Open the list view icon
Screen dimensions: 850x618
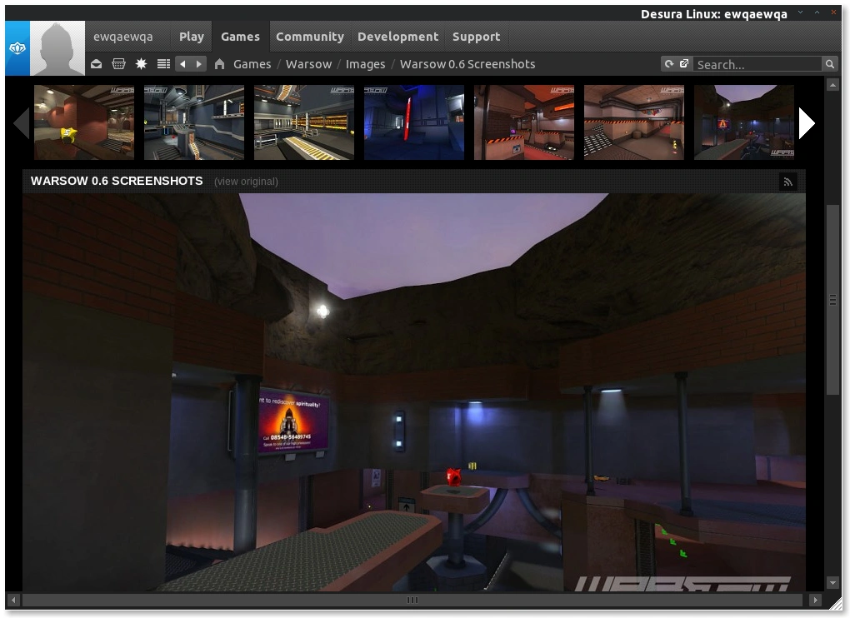point(163,64)
